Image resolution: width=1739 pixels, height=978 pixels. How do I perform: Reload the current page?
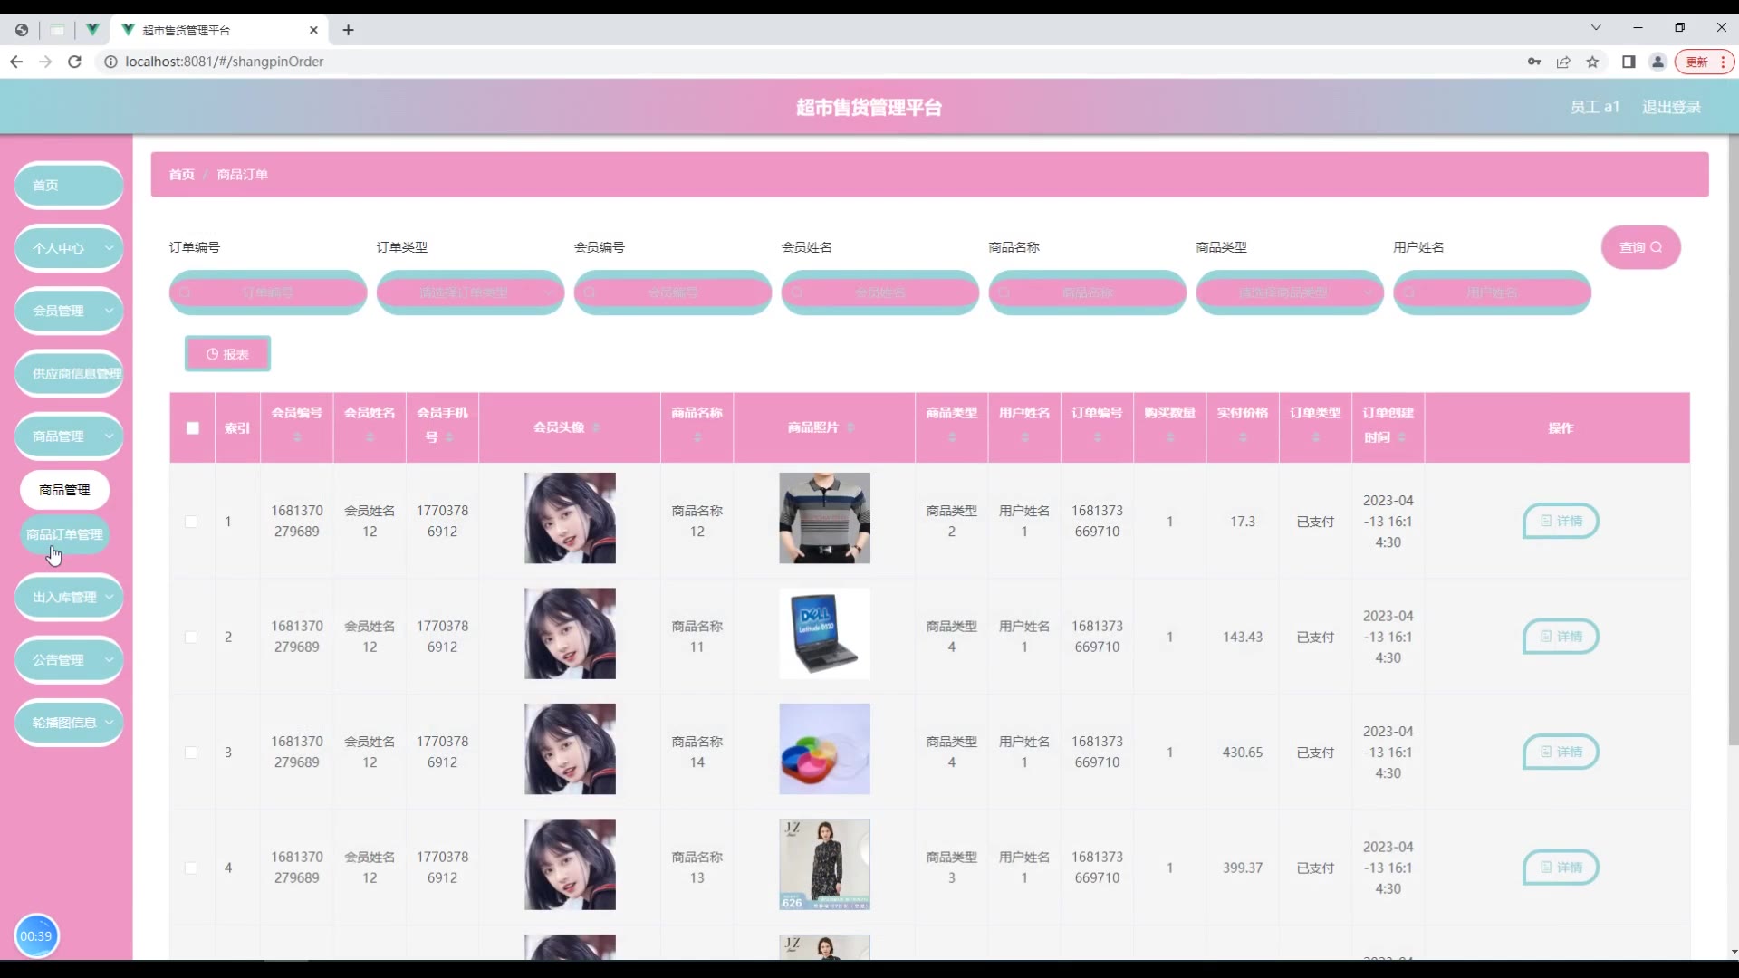coord(75,62)
